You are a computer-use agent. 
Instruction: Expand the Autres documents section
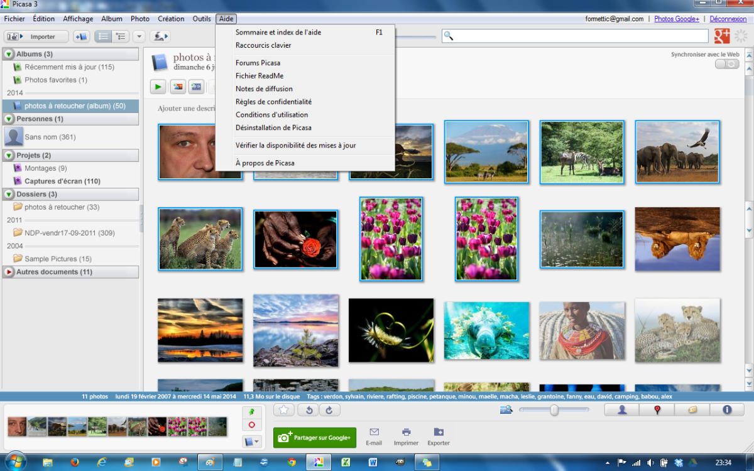pos(9,272)
